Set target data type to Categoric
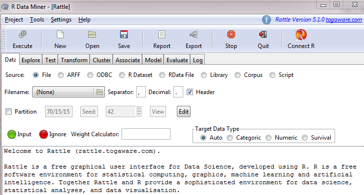Viewport: 364px width, 195px height. pyautogui.click(x=230, y=138)
